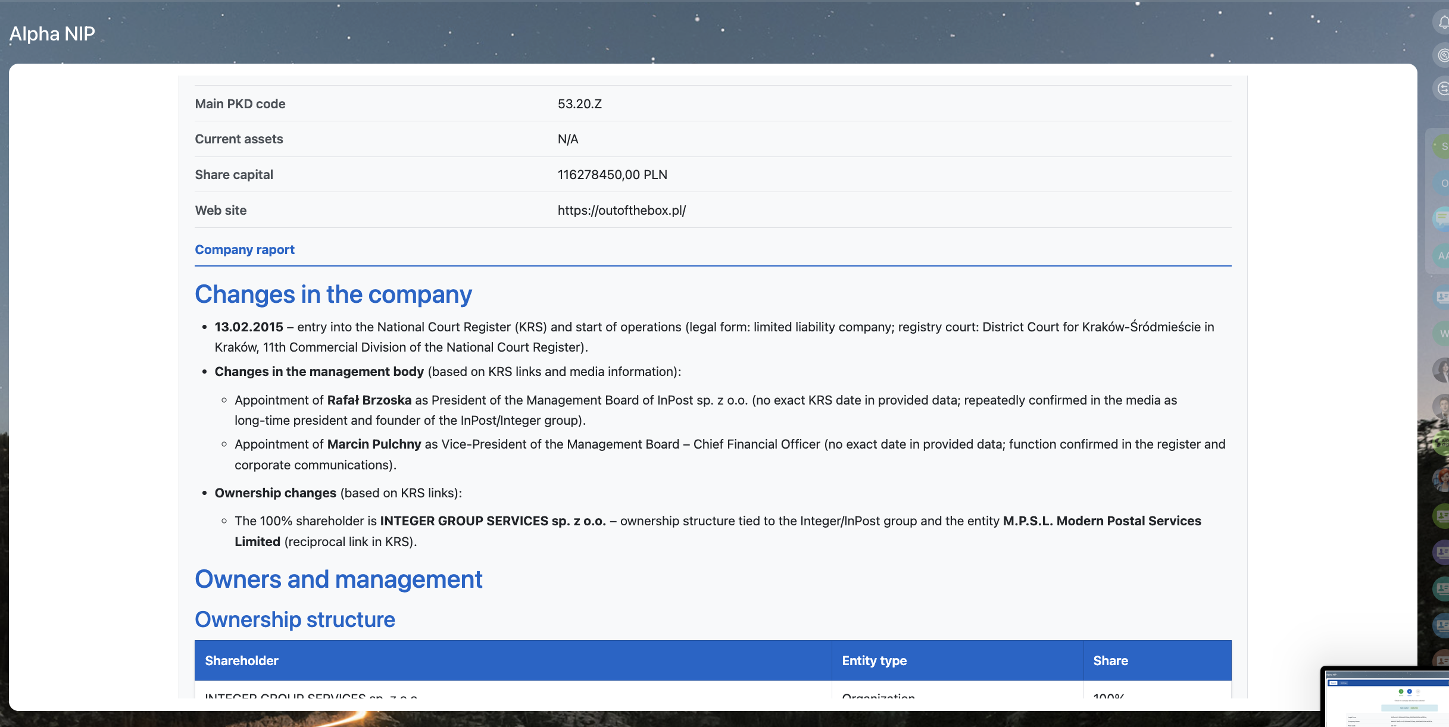The height and width of the screenshot is (727, 1449).
Task: Select the woman photo avatar in sidebar
Action: coord(1442,370)
